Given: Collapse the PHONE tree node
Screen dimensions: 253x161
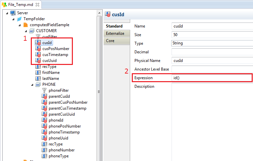Looking at the screenshot, I should tap(32, 84).
